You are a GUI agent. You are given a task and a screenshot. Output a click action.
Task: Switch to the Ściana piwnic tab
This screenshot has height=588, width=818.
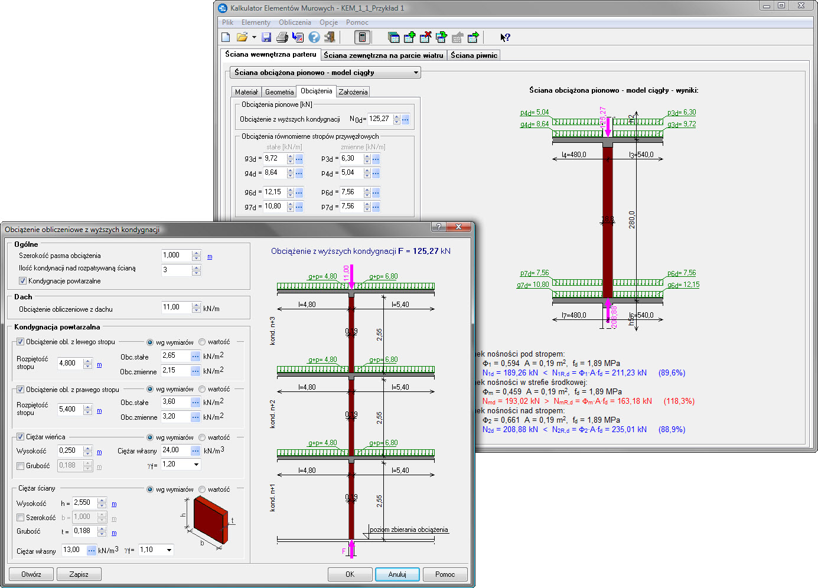(474, 55)
